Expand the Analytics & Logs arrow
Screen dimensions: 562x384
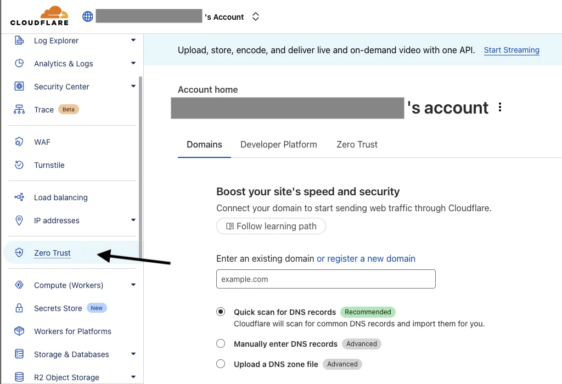pos(133,63)
